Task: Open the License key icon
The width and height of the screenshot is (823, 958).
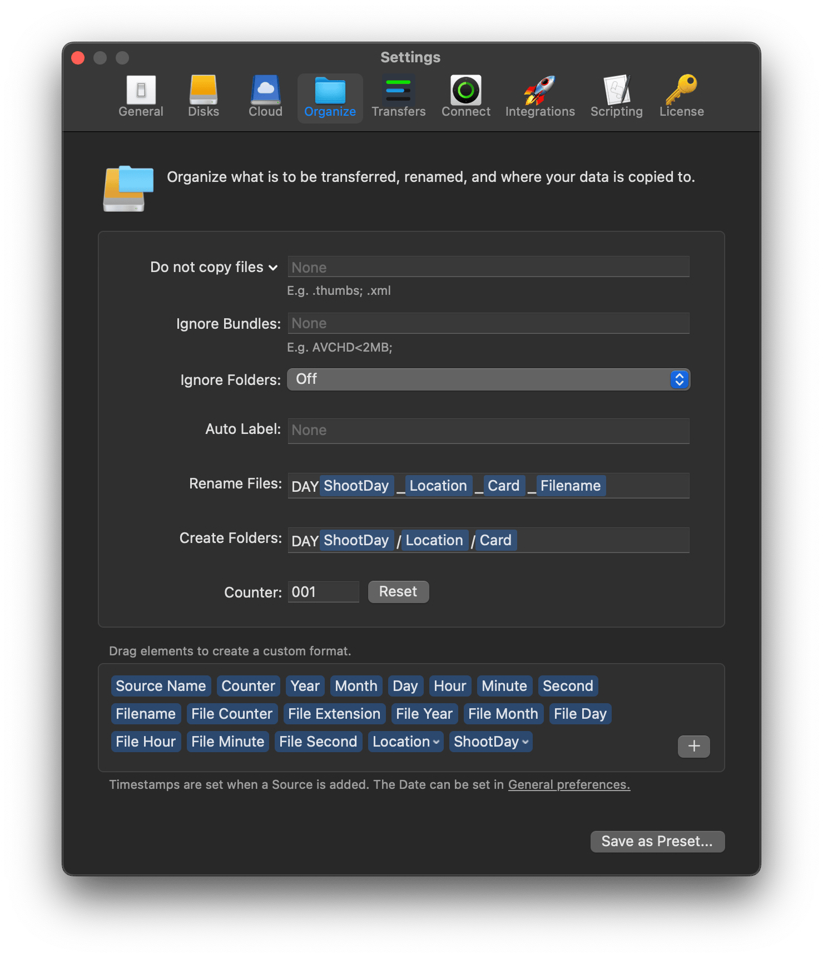Action: [681, 90]
